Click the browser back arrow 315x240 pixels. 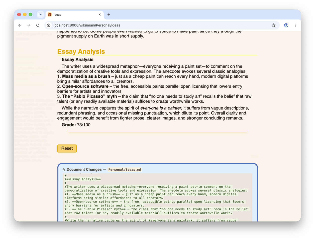(x=20, y=25)
